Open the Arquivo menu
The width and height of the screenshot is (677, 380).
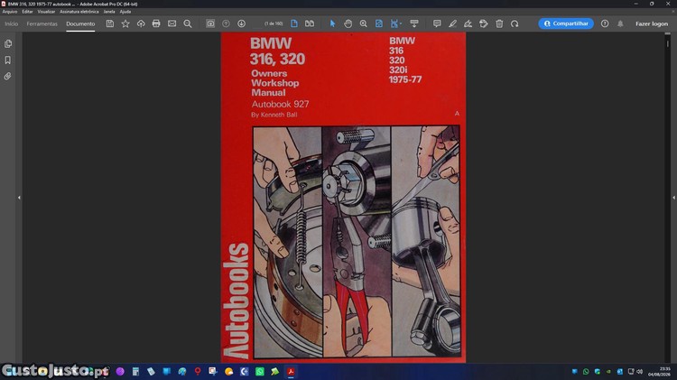pos(10,12)
